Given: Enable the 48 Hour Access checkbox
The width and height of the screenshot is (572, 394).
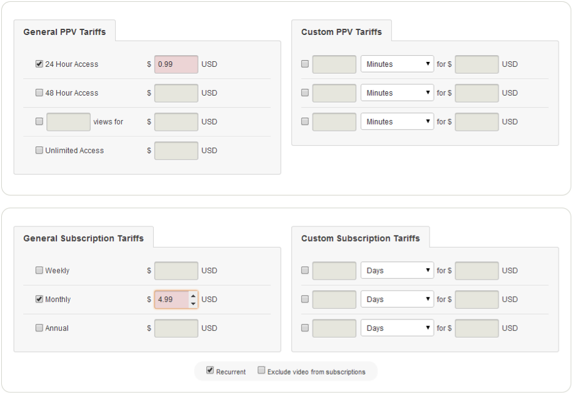Looking at the screenshot, I should point(39,93).
